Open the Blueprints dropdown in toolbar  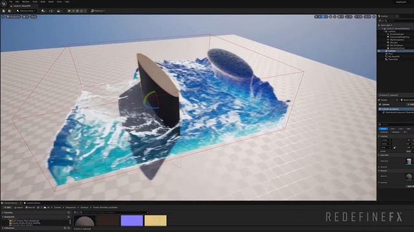(52, 11)
